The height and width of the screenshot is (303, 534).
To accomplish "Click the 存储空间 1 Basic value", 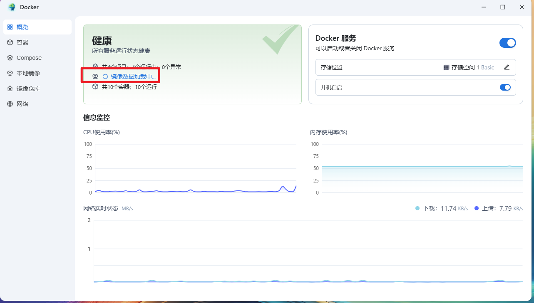I will click(x=473, y=67).
